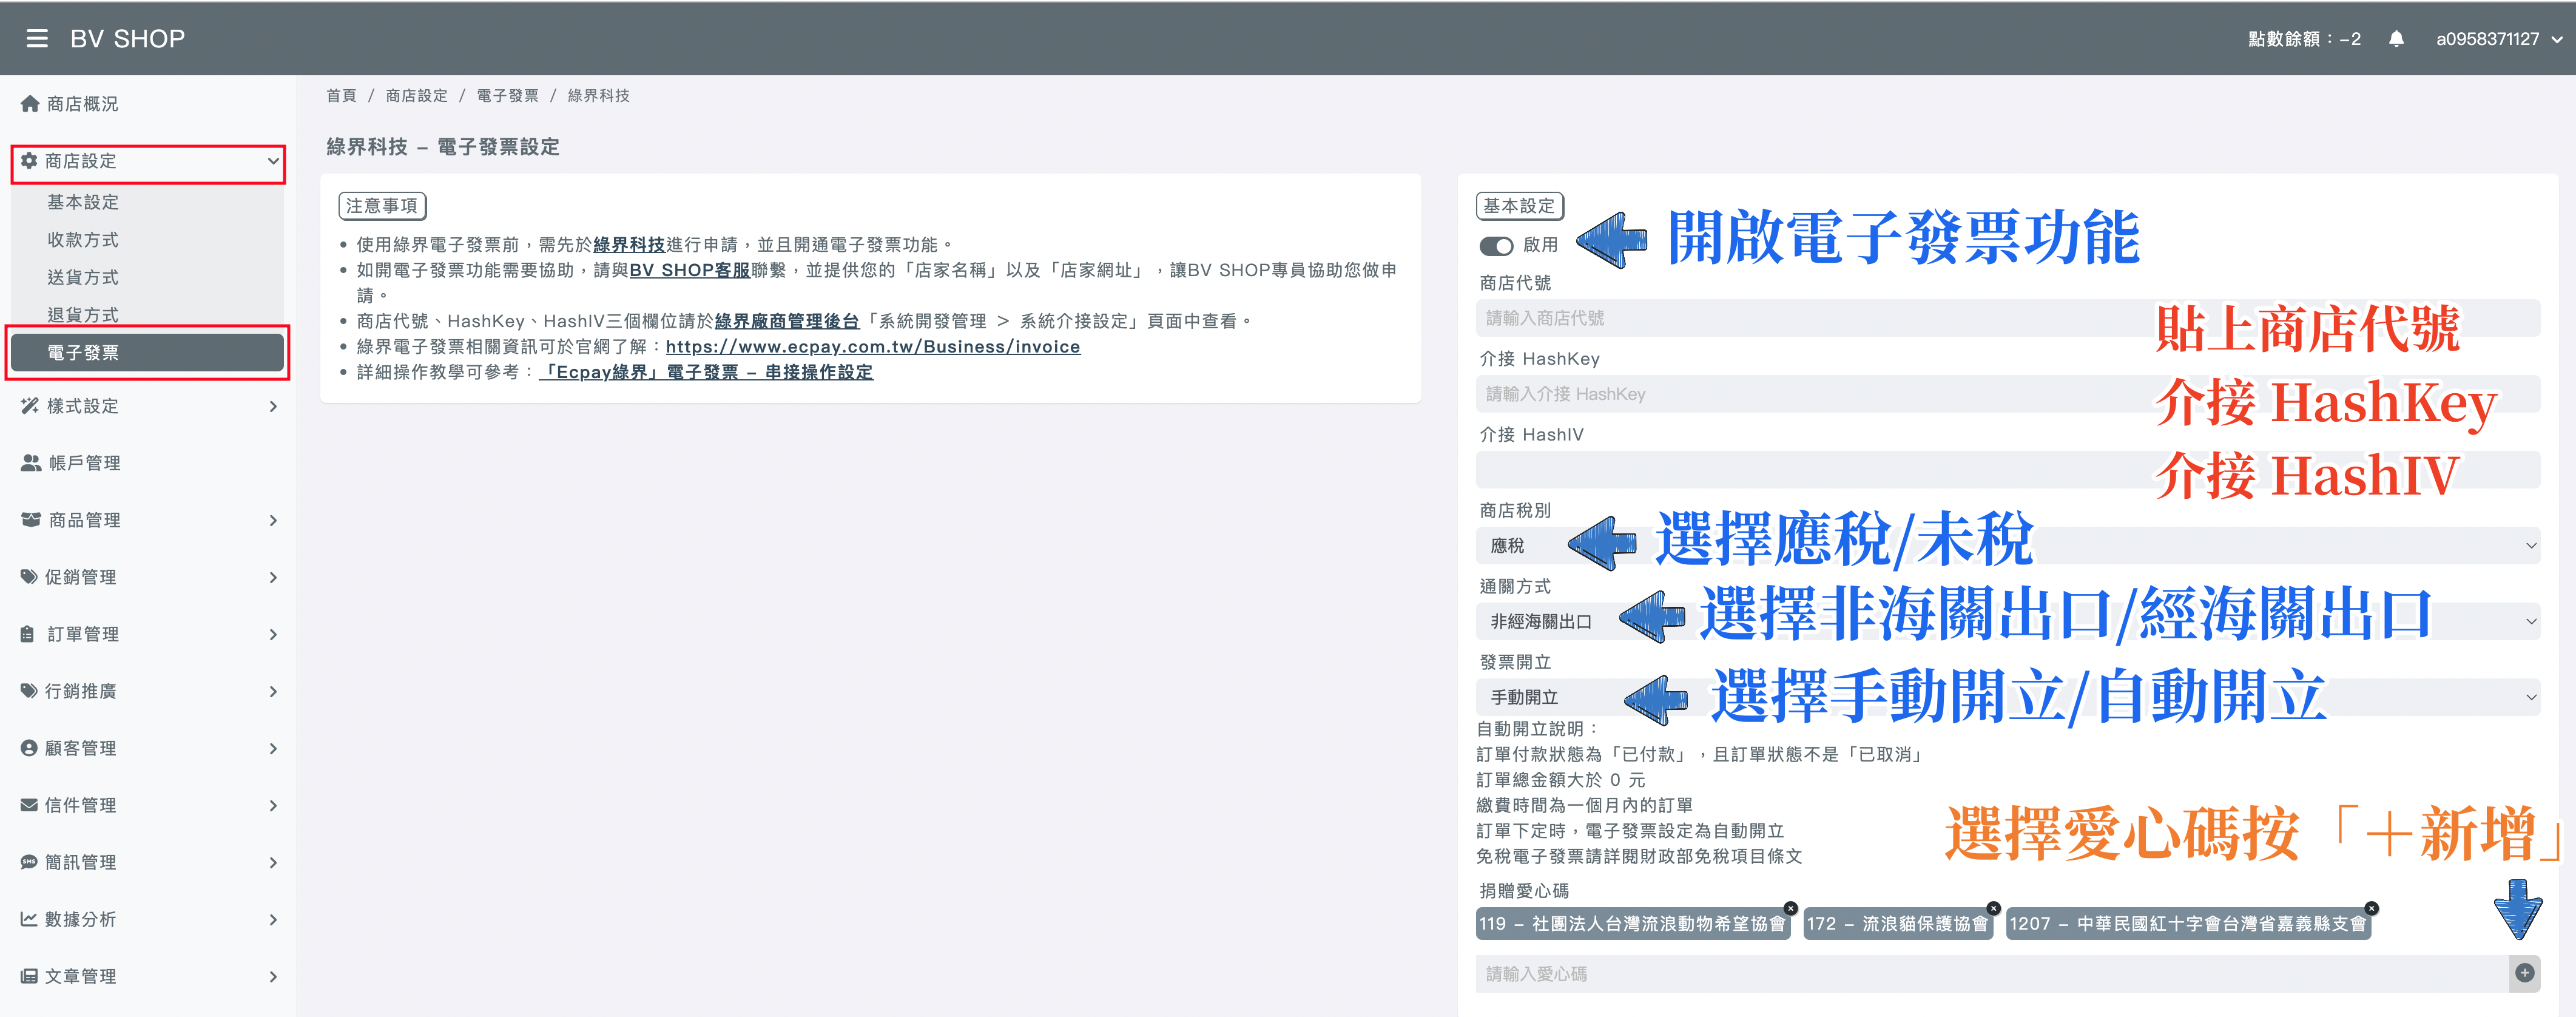Expand the 顧客管理 chevron

(273, 748)
